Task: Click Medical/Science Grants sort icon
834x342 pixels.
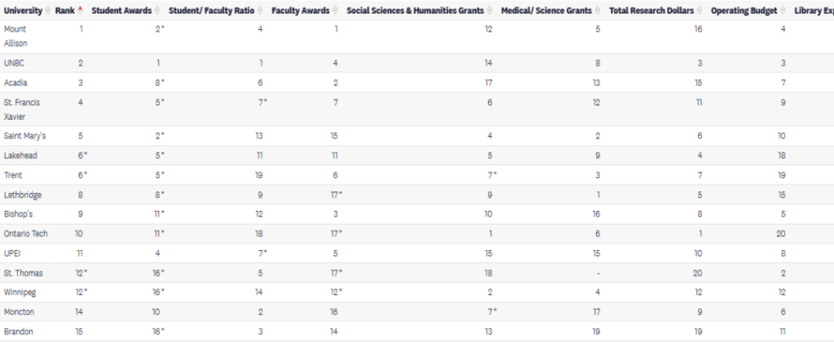Action: pyautogui.click(x=599, y=11)
